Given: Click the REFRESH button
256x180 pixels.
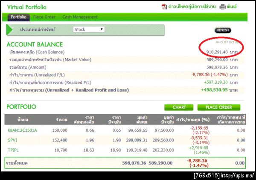Looking at the screenshot, I should click(223, 30).
